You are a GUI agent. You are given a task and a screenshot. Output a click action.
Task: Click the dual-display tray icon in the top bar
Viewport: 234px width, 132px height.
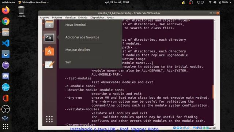click(x=200, y=2)
